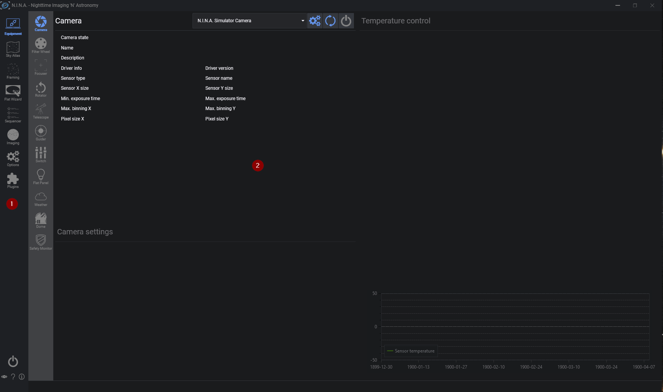Open the Safety Monitor equipment page
The image size is (663, 392).
(41, 242)
